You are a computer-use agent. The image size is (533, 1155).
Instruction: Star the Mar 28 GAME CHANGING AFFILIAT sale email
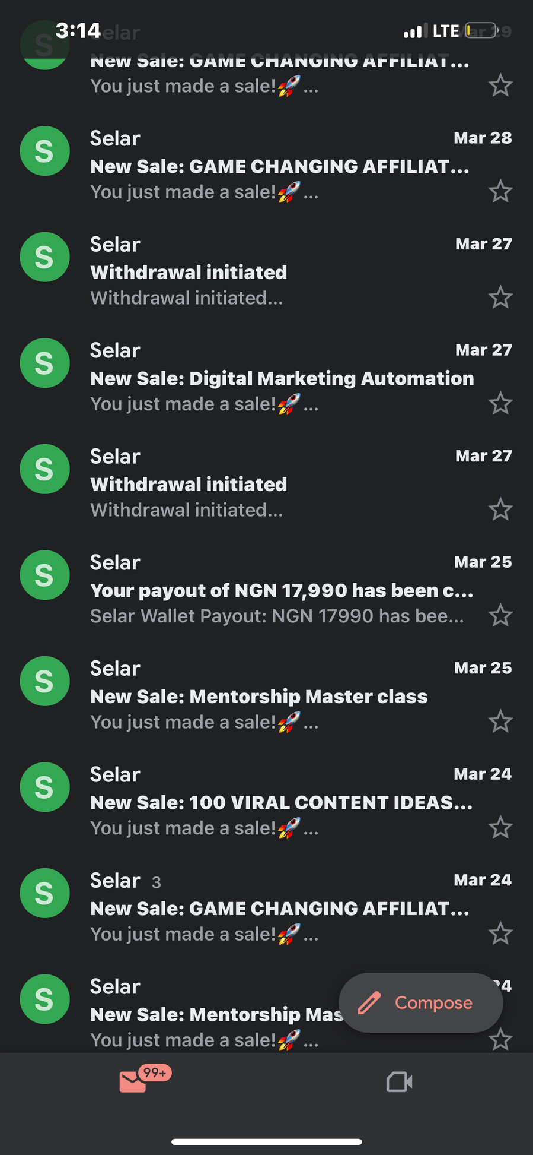tap(500, 192)
